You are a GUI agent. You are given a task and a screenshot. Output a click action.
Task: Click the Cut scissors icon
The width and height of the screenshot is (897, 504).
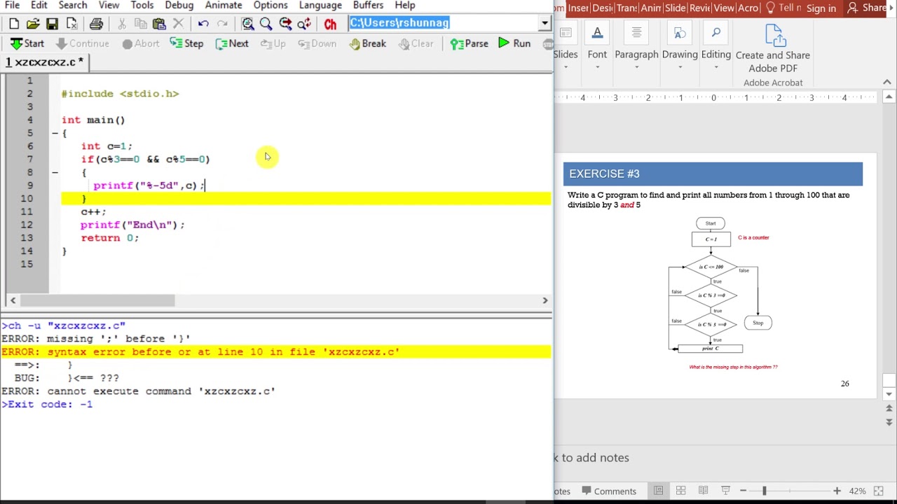pyautogui.click(x=122, y=24)
